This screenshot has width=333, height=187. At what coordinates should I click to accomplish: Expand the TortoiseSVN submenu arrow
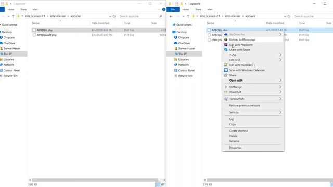click(280, 99)
